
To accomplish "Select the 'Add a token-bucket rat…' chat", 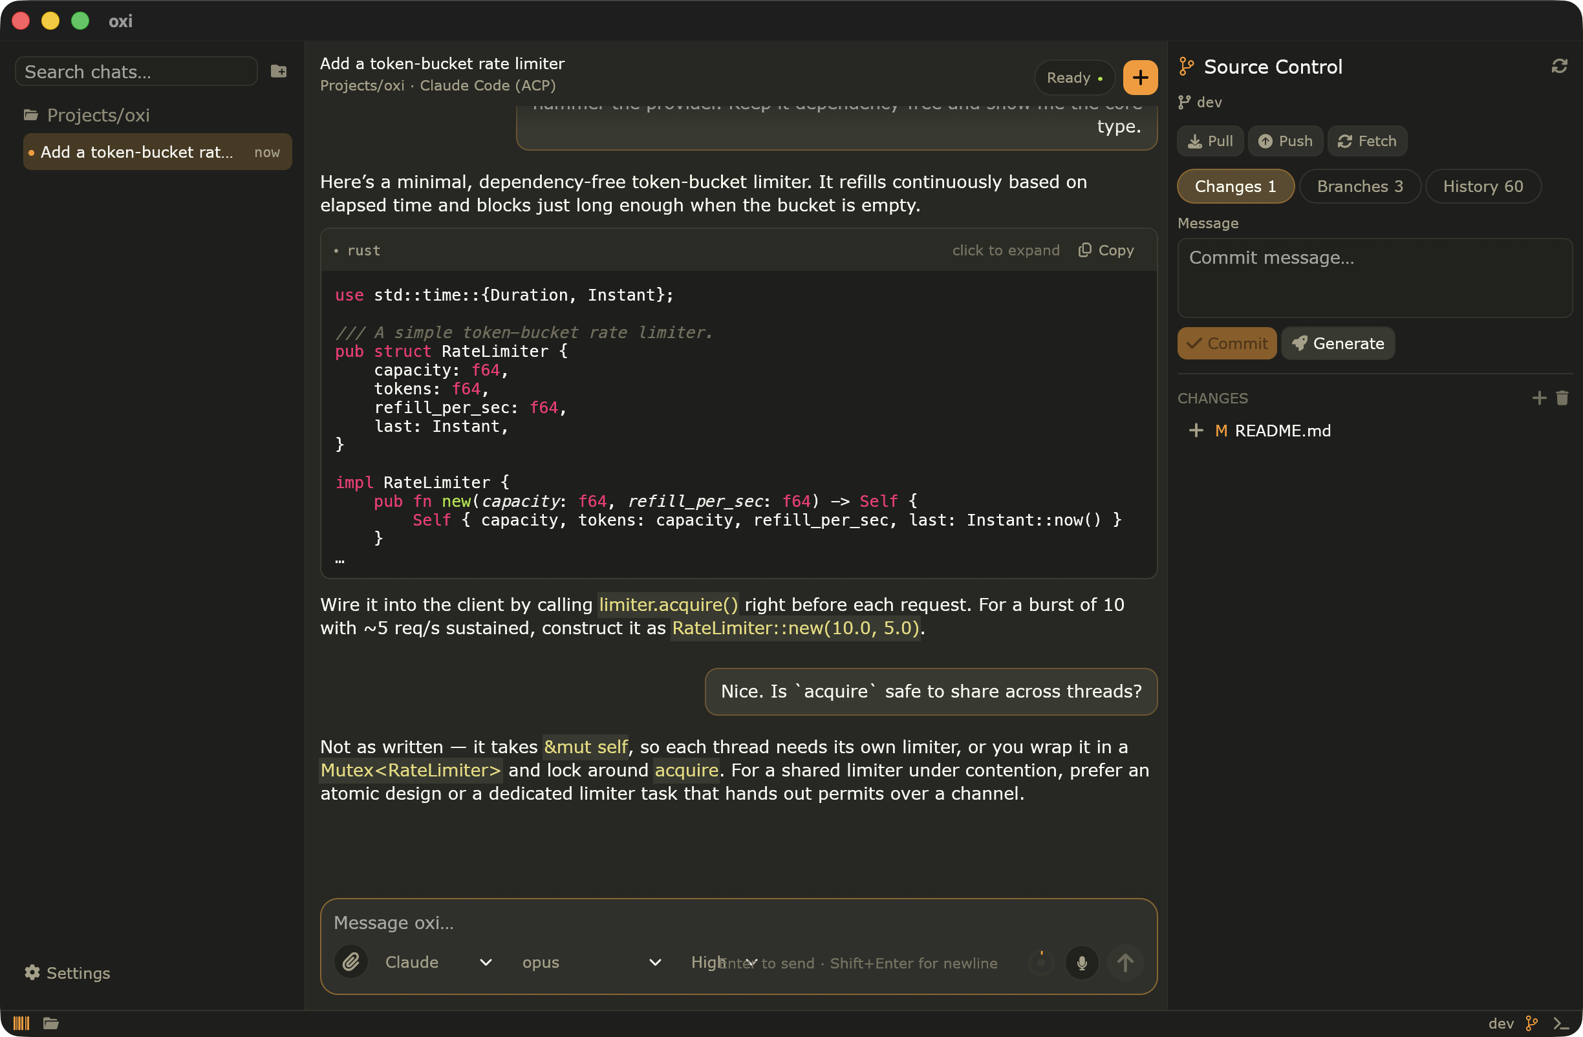I will [x=158, y=152].
